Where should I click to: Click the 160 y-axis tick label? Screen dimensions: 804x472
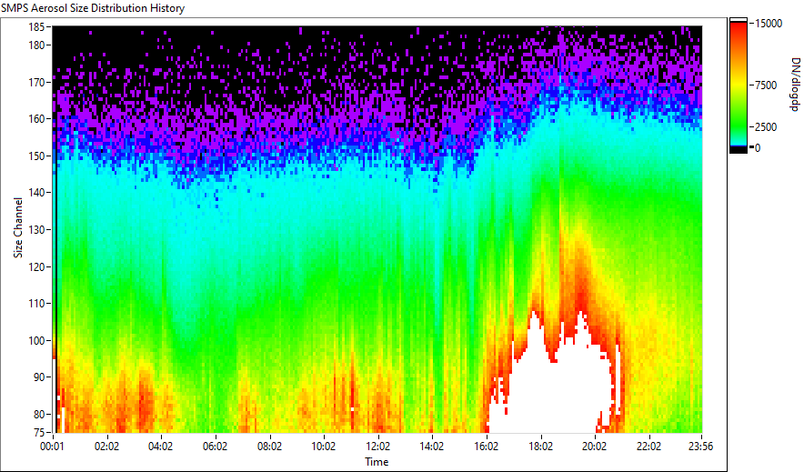36,119
